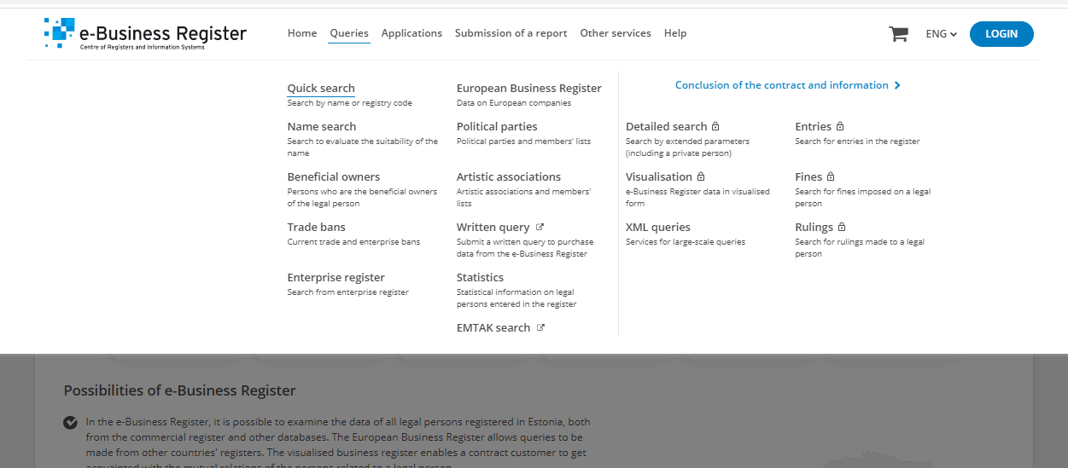This screenshot has height=468, width=1068.
Task: Click the LOGIN button
Action: pos(1001,34)
